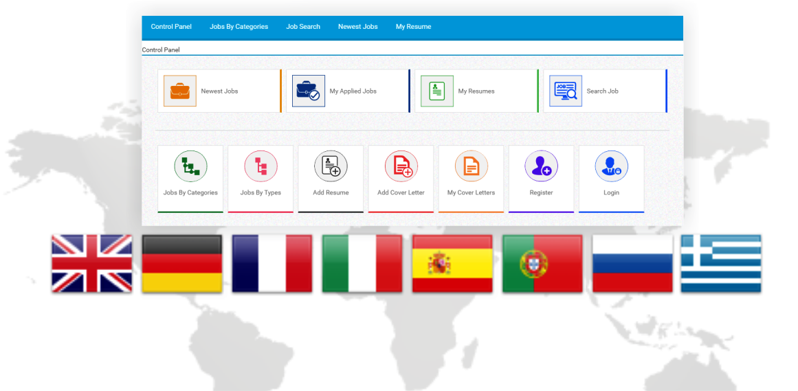
Task: Select the United Kingdom flag
Action: click(91, 263)
